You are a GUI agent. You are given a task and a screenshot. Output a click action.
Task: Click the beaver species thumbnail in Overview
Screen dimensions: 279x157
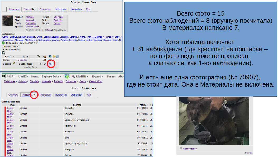point(8,21)
